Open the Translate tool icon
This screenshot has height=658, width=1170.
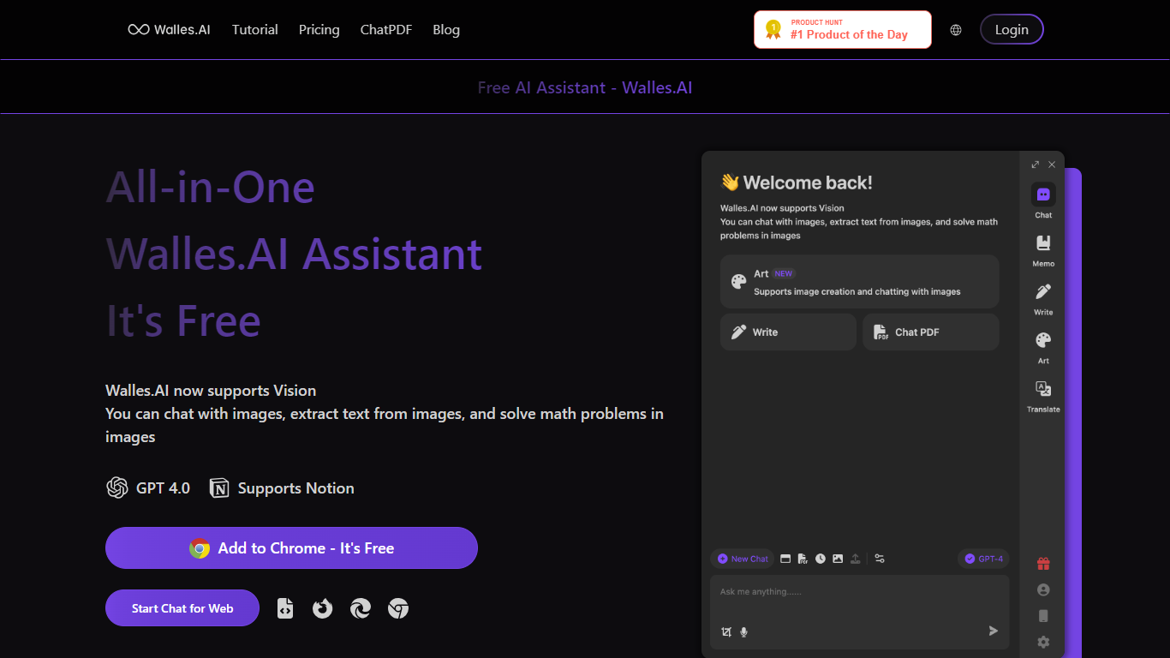1043,389
